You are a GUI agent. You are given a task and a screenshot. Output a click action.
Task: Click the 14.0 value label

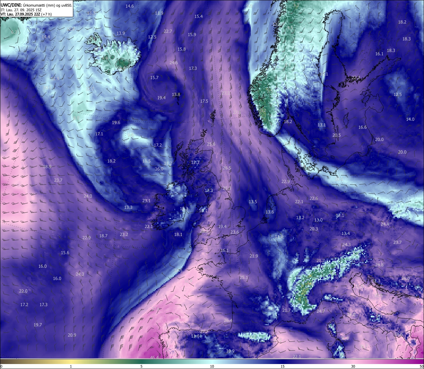pos(410,119)
